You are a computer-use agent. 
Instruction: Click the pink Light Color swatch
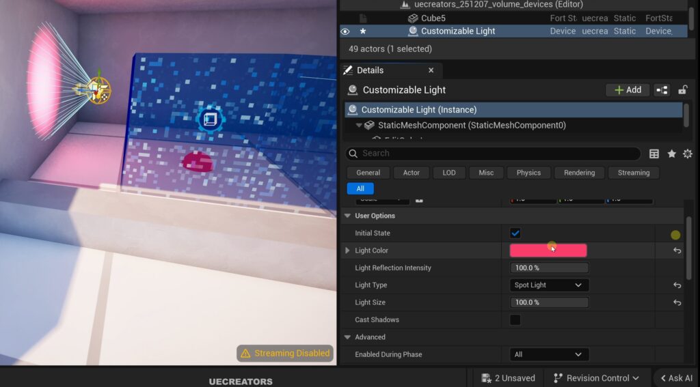click(x=548, y=250)
